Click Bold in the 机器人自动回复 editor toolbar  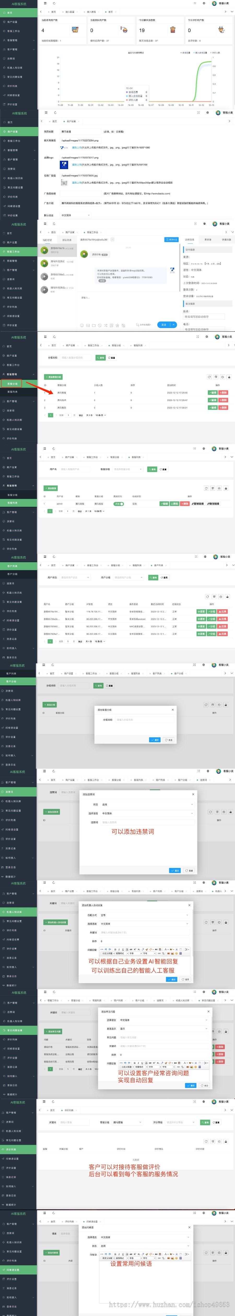click(x=115, y=949)
